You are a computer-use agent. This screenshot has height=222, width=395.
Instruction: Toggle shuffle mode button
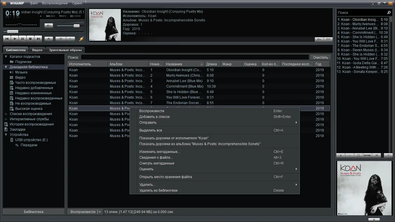tap(61, 39)
